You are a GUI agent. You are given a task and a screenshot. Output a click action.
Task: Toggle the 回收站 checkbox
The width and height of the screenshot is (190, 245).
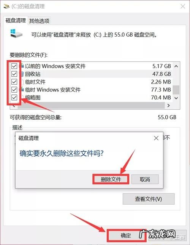[x=14, y=74]
